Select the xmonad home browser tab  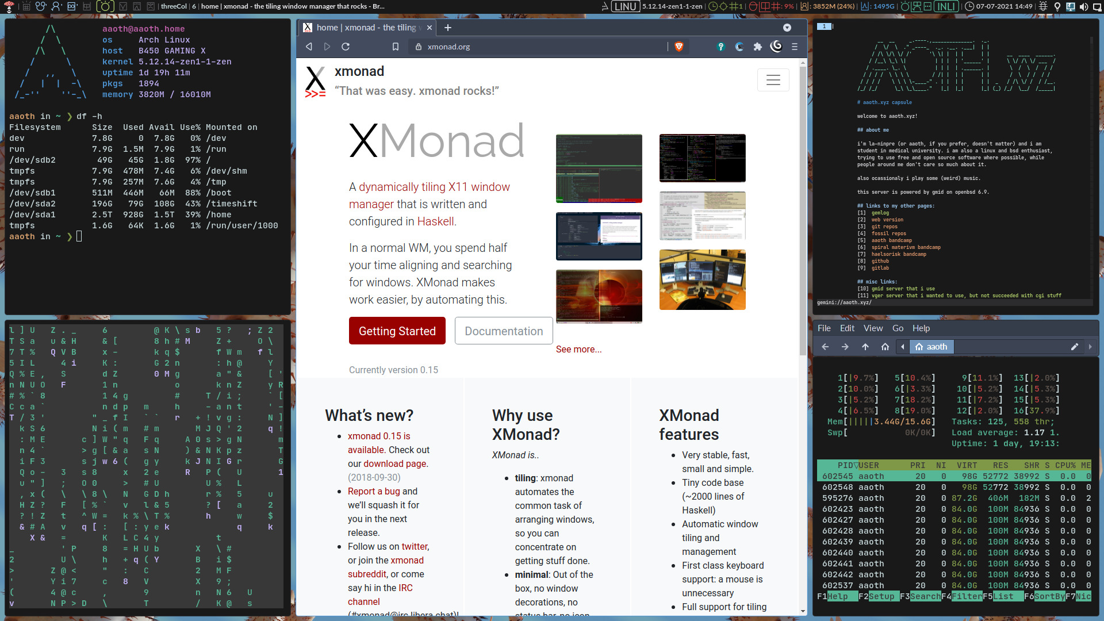click(366, 28)
